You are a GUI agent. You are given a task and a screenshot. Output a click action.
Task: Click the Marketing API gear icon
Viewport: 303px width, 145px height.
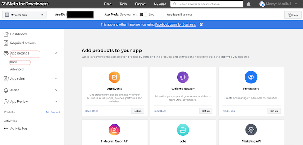pos(251,130)
